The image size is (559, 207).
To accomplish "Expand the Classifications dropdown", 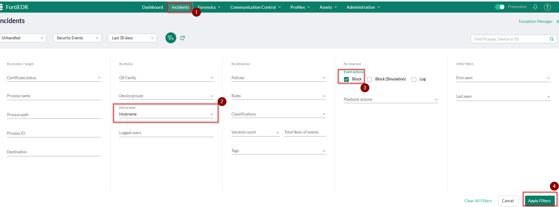I will [279, 114].
